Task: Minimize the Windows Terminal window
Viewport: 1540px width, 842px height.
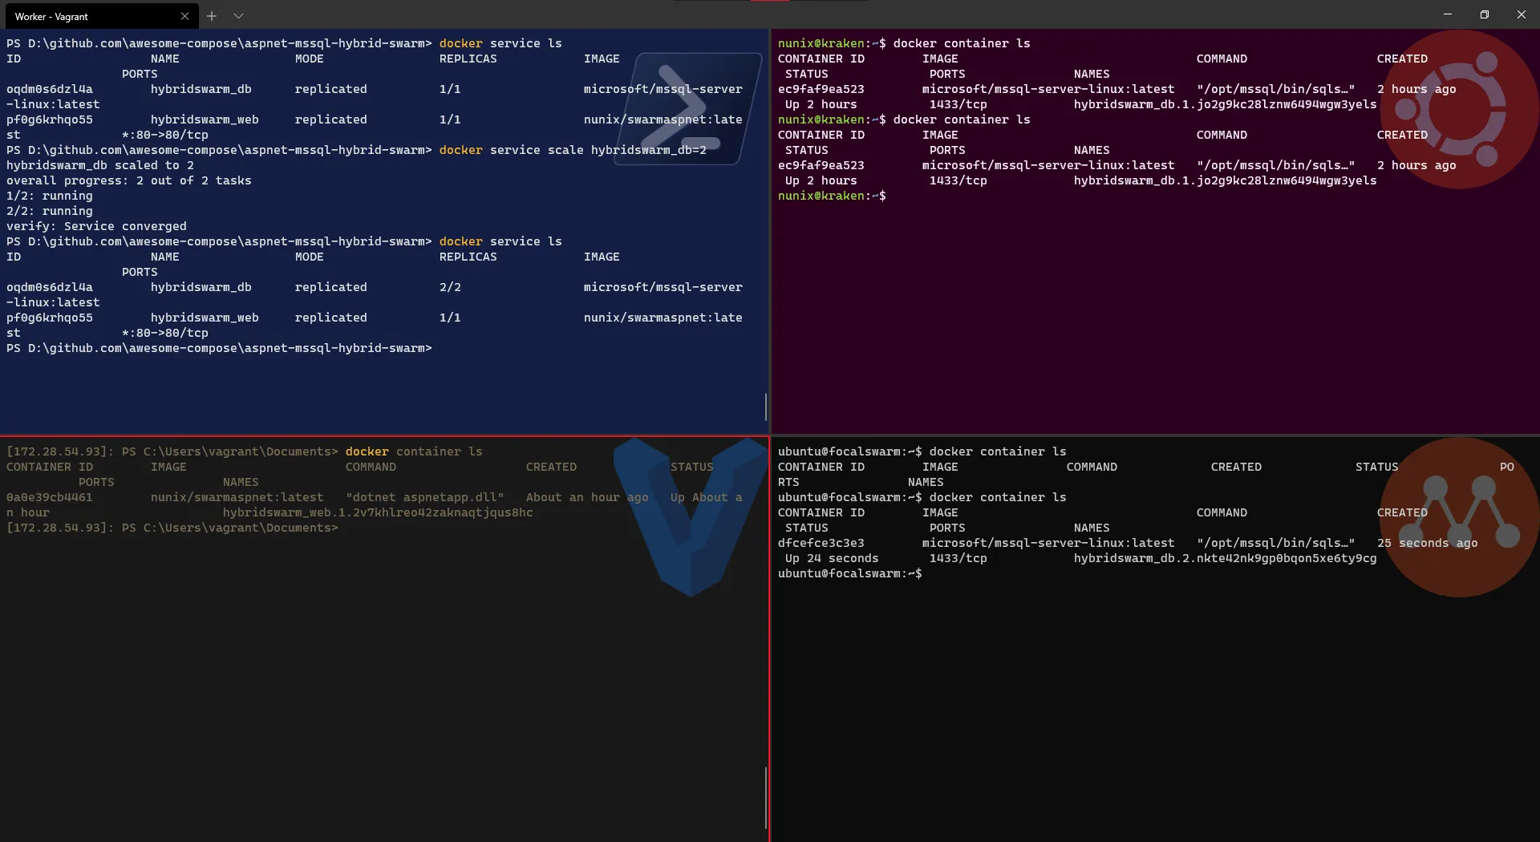Action: click(x=1447, y=14)
